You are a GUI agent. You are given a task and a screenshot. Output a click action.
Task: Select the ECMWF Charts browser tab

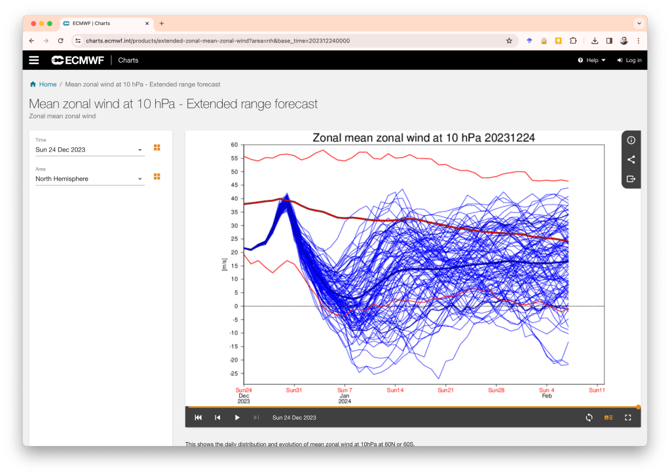pos(105,24)
